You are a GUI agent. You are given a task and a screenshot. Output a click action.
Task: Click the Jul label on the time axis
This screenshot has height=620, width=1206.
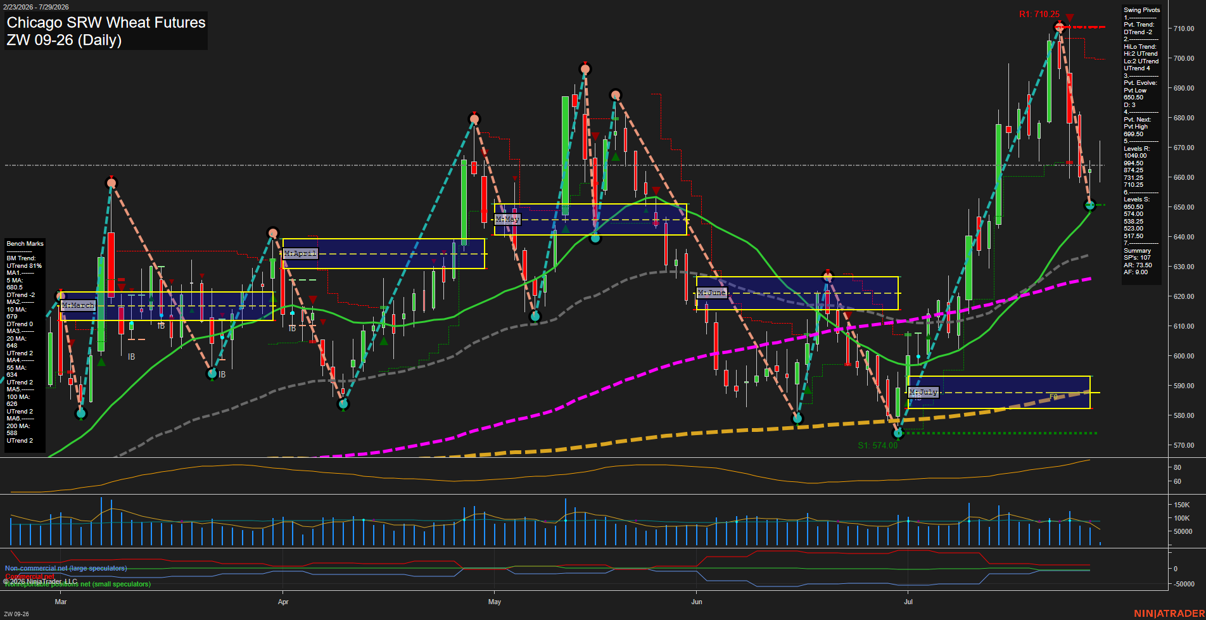click(908, 602)
